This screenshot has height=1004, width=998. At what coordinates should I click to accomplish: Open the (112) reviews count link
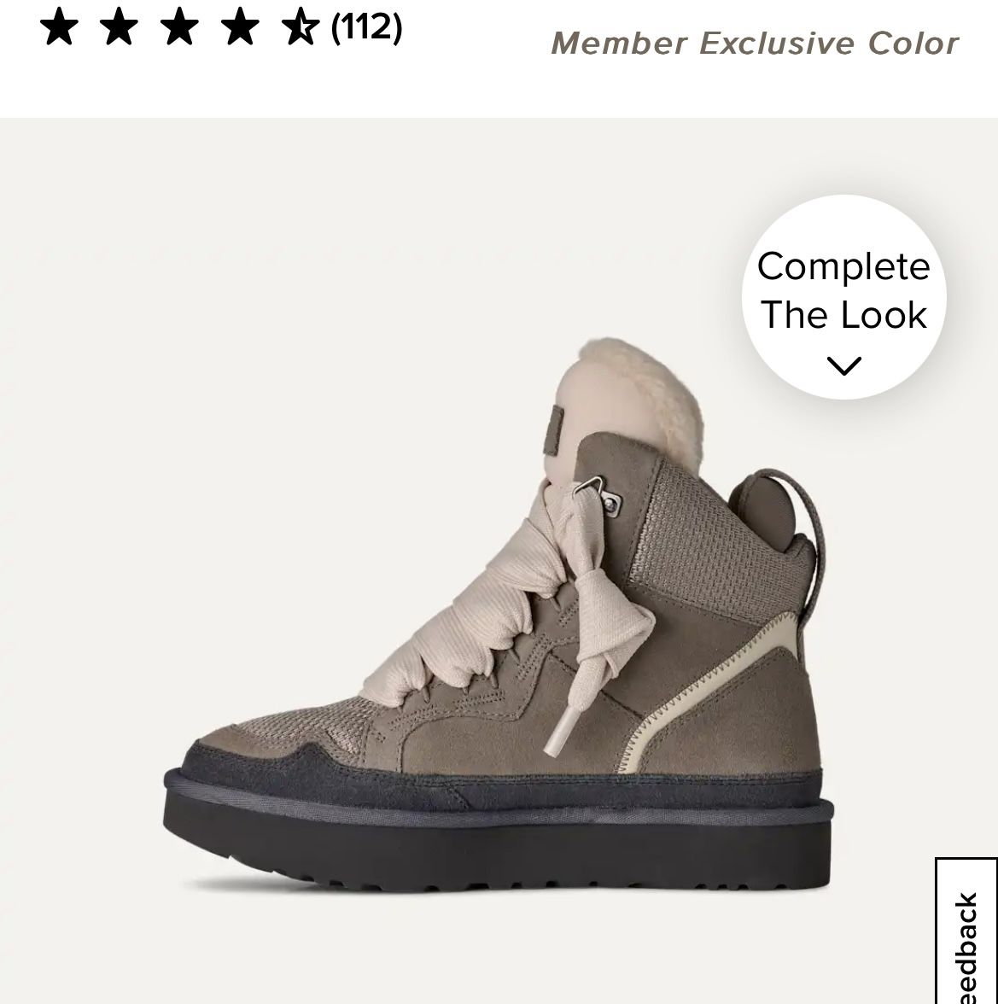pyautogui.click(x=367, y=28)
